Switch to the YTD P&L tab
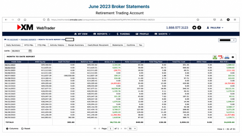Screen dimensions: 242x136 [42, 45]
